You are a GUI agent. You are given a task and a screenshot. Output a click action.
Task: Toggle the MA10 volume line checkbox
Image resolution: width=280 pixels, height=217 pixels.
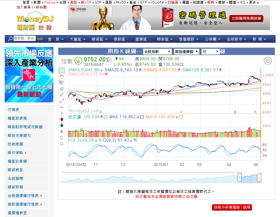181,117
